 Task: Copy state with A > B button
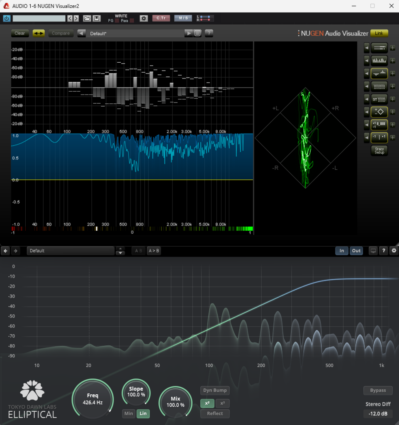pos(153,251)
